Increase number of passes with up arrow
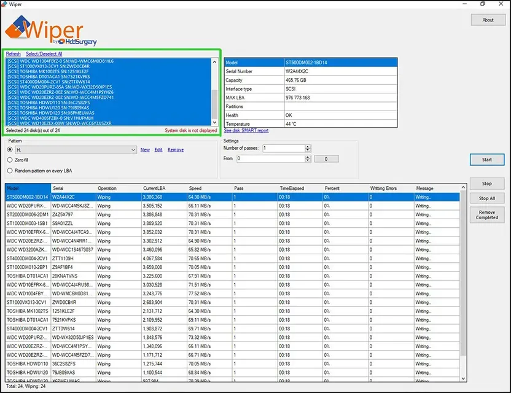 click(308, 147)
